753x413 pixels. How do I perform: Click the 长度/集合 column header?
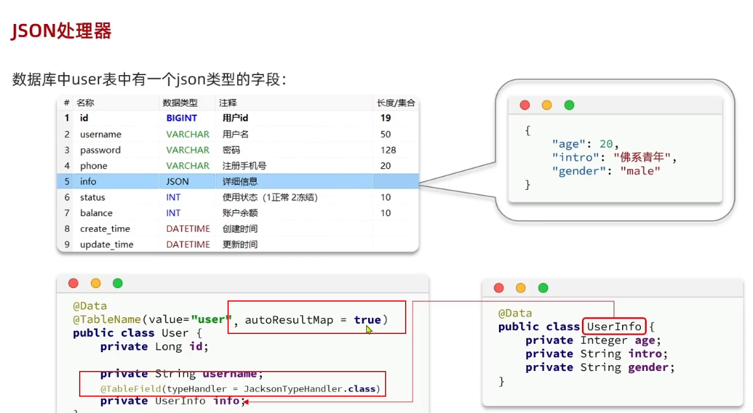pos(396,103)
